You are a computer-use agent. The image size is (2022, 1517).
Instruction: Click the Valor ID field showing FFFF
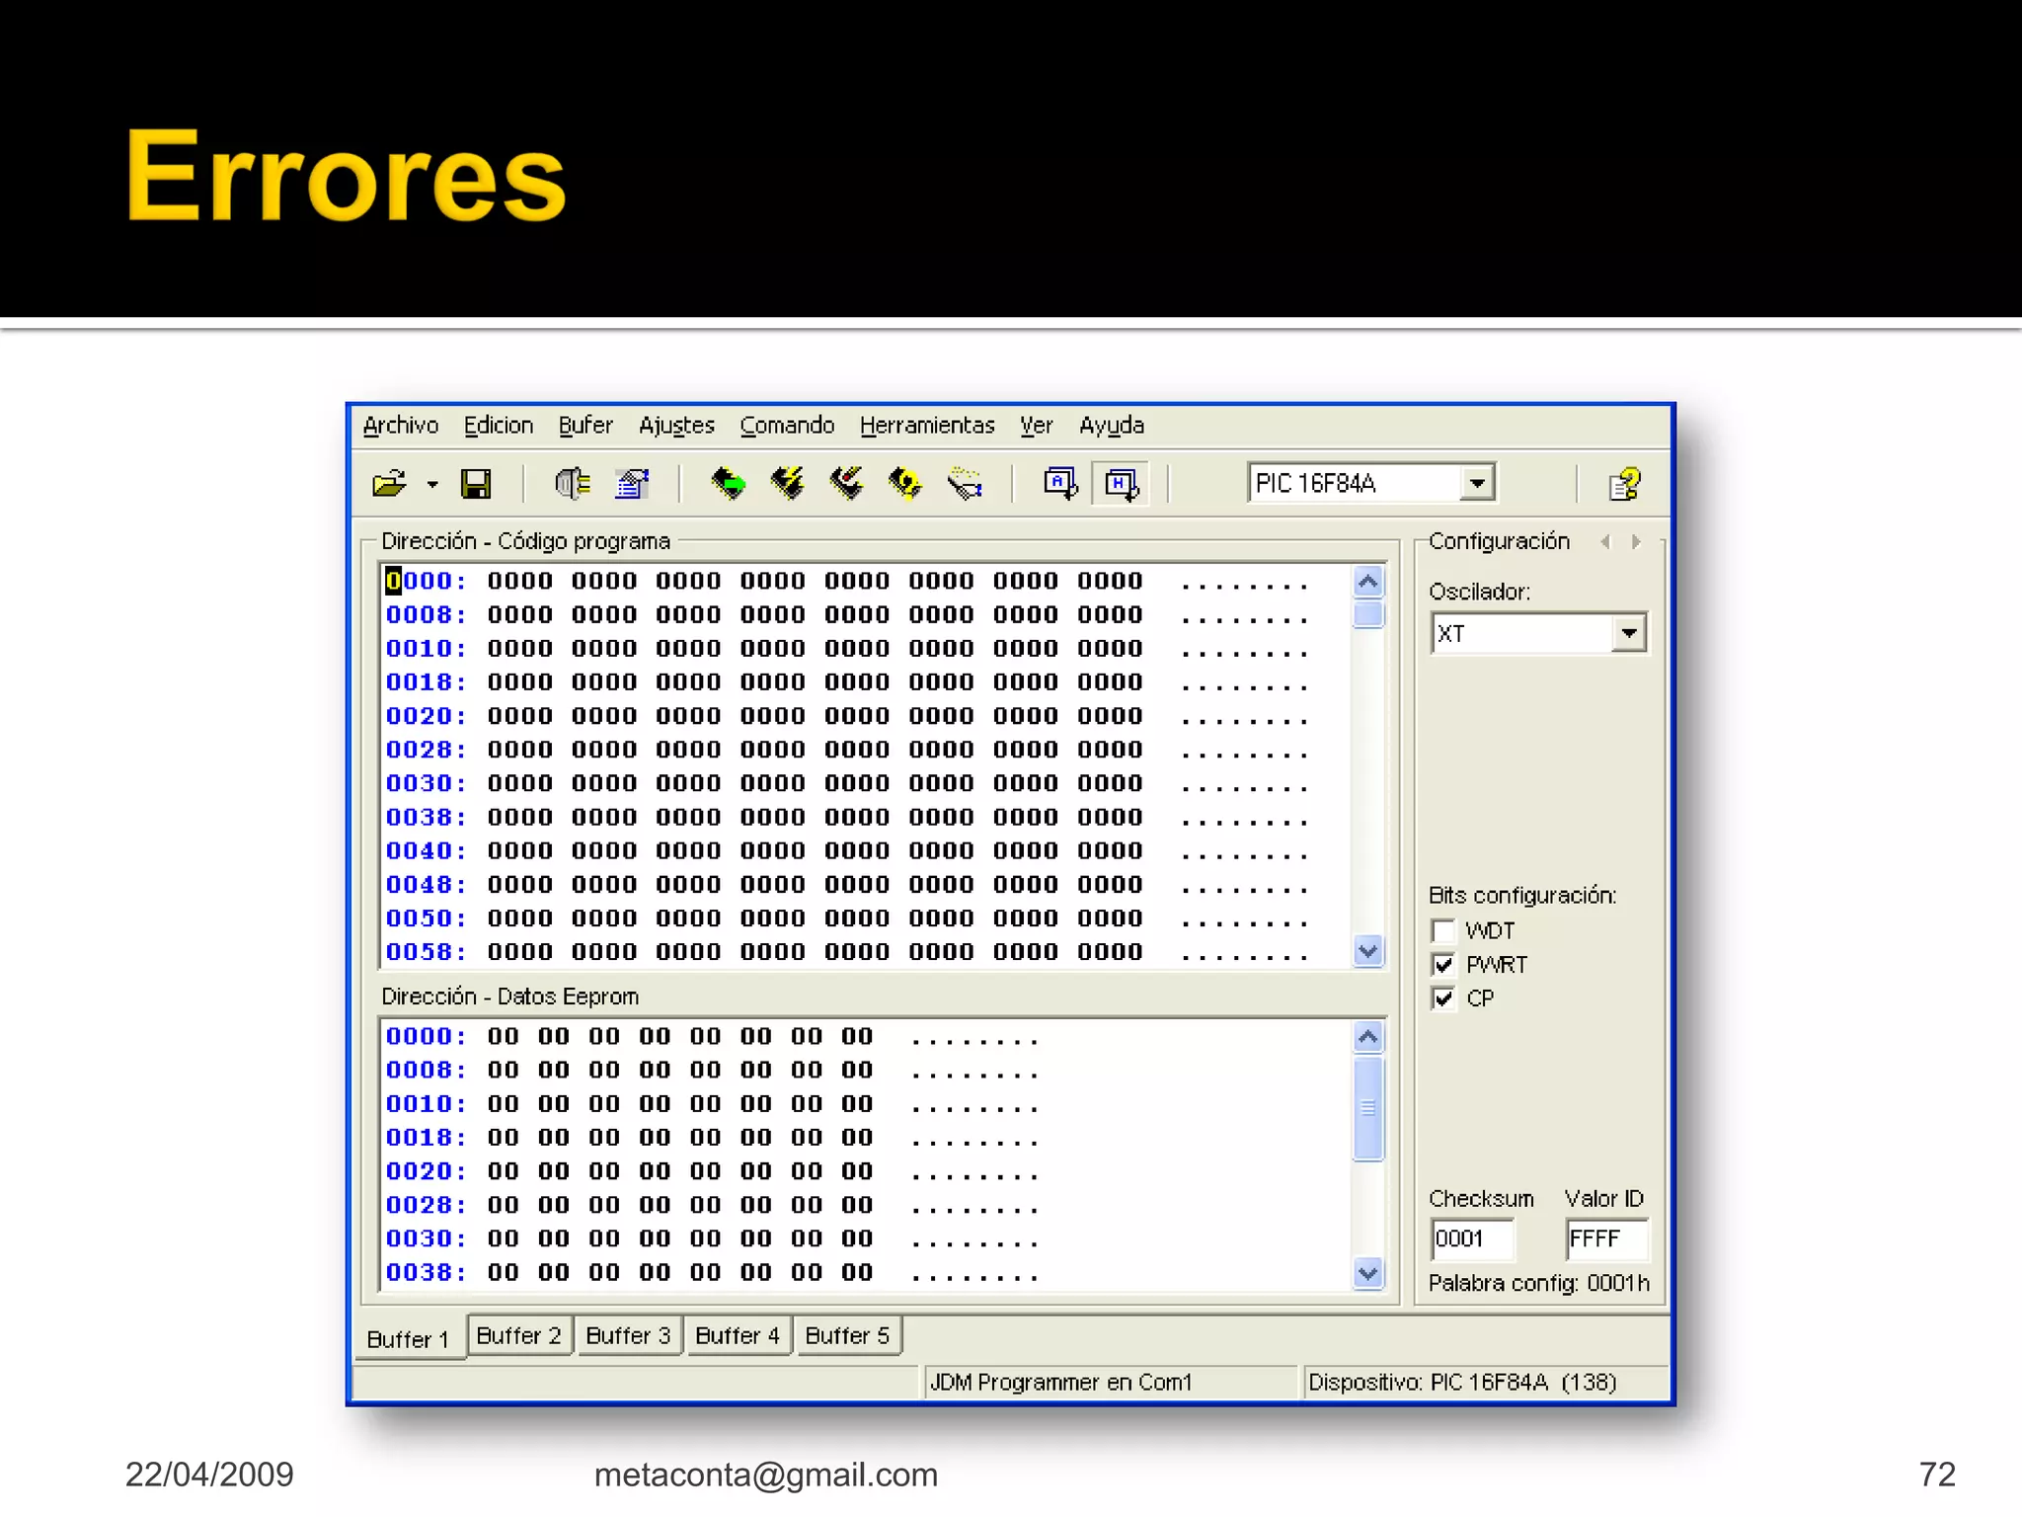pos(1606,1238)
